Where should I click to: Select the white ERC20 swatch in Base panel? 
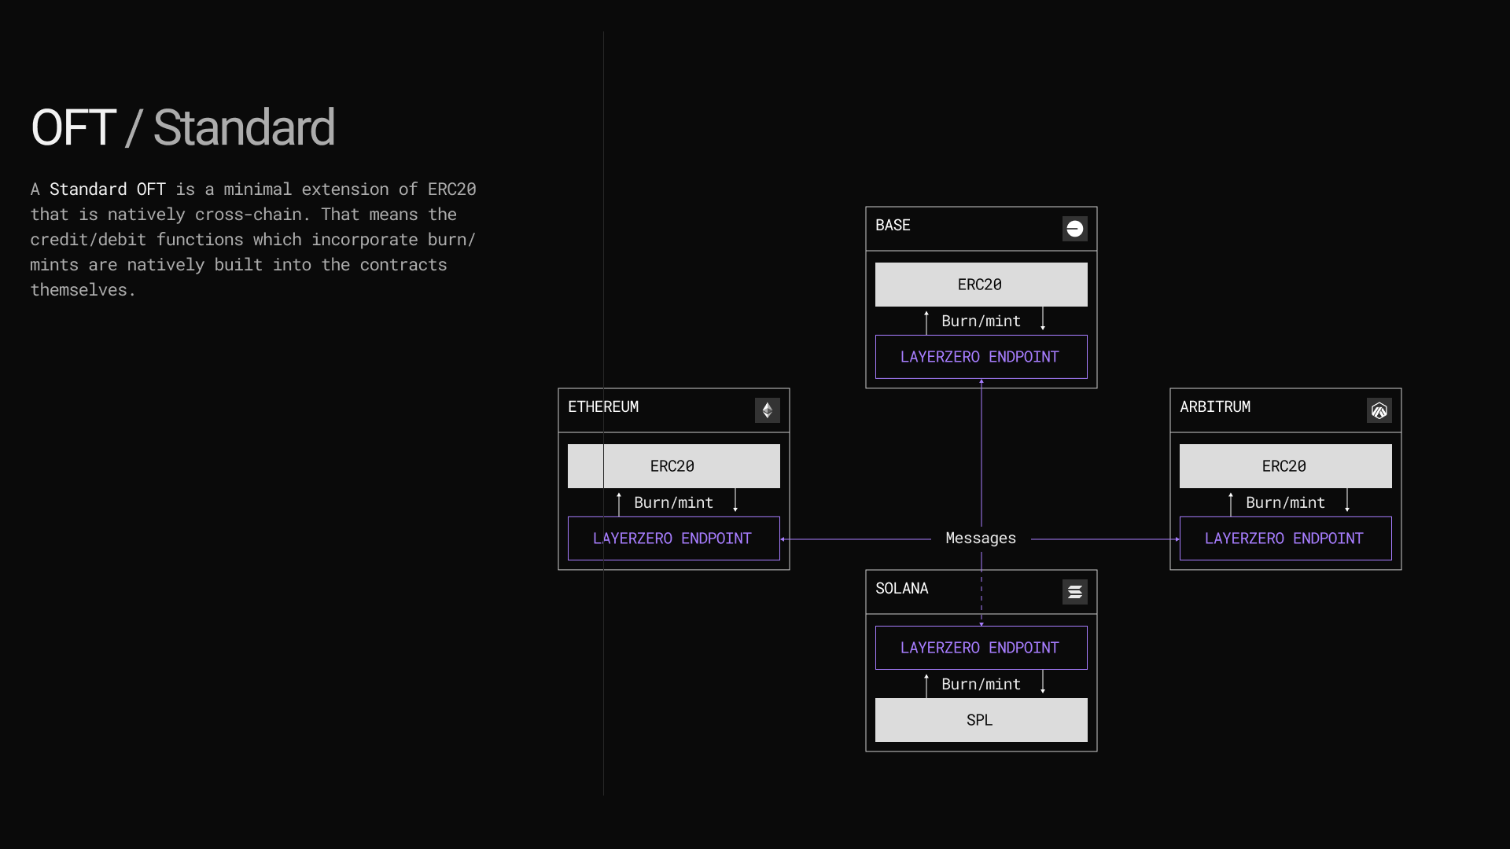980,285
